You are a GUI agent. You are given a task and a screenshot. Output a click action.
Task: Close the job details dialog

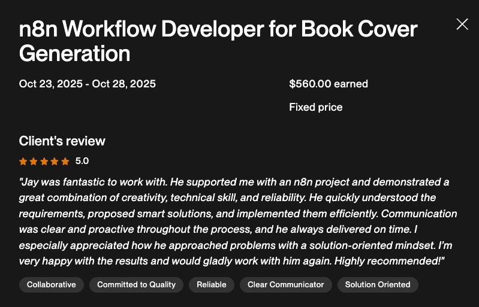(462, 24)
